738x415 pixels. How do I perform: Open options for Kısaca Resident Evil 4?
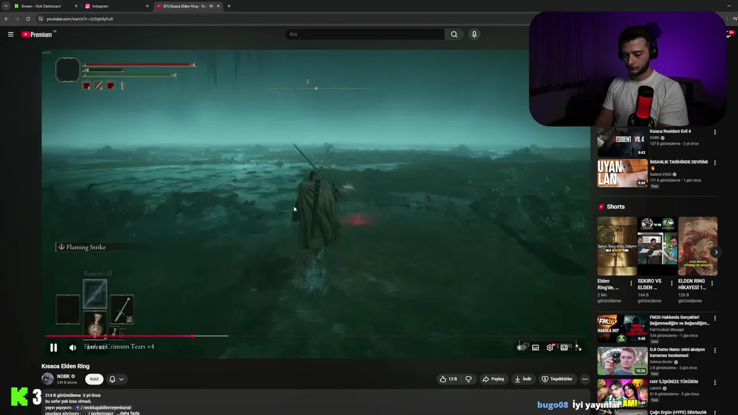[715, 132]
